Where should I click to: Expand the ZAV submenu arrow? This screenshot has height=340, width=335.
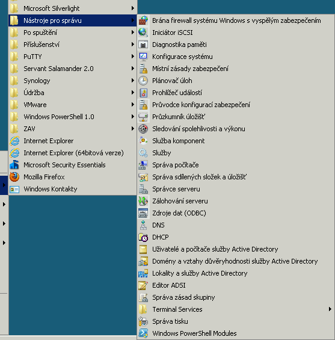[133, 129]
